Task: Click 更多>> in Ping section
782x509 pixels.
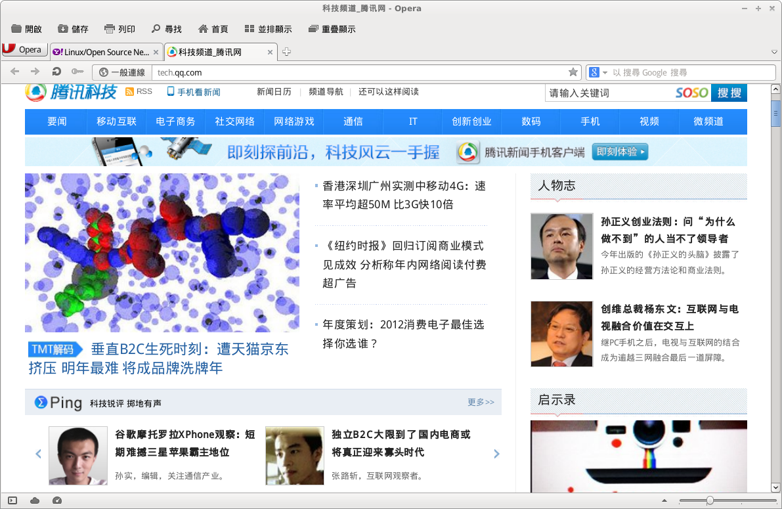Action: (481, 402)
